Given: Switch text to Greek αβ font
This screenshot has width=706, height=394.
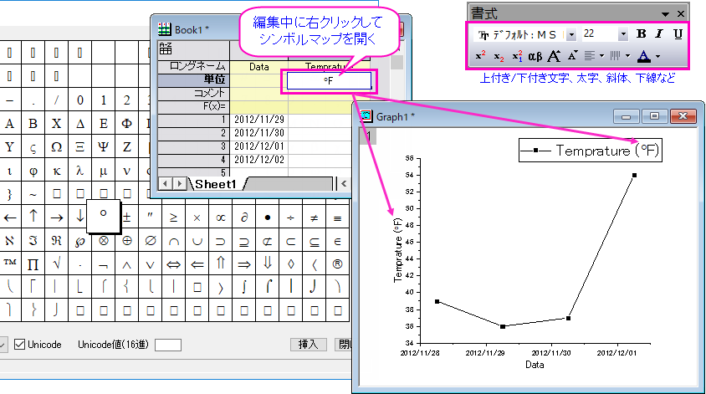Looking at the screenshot, I should [x=535, y=56].
